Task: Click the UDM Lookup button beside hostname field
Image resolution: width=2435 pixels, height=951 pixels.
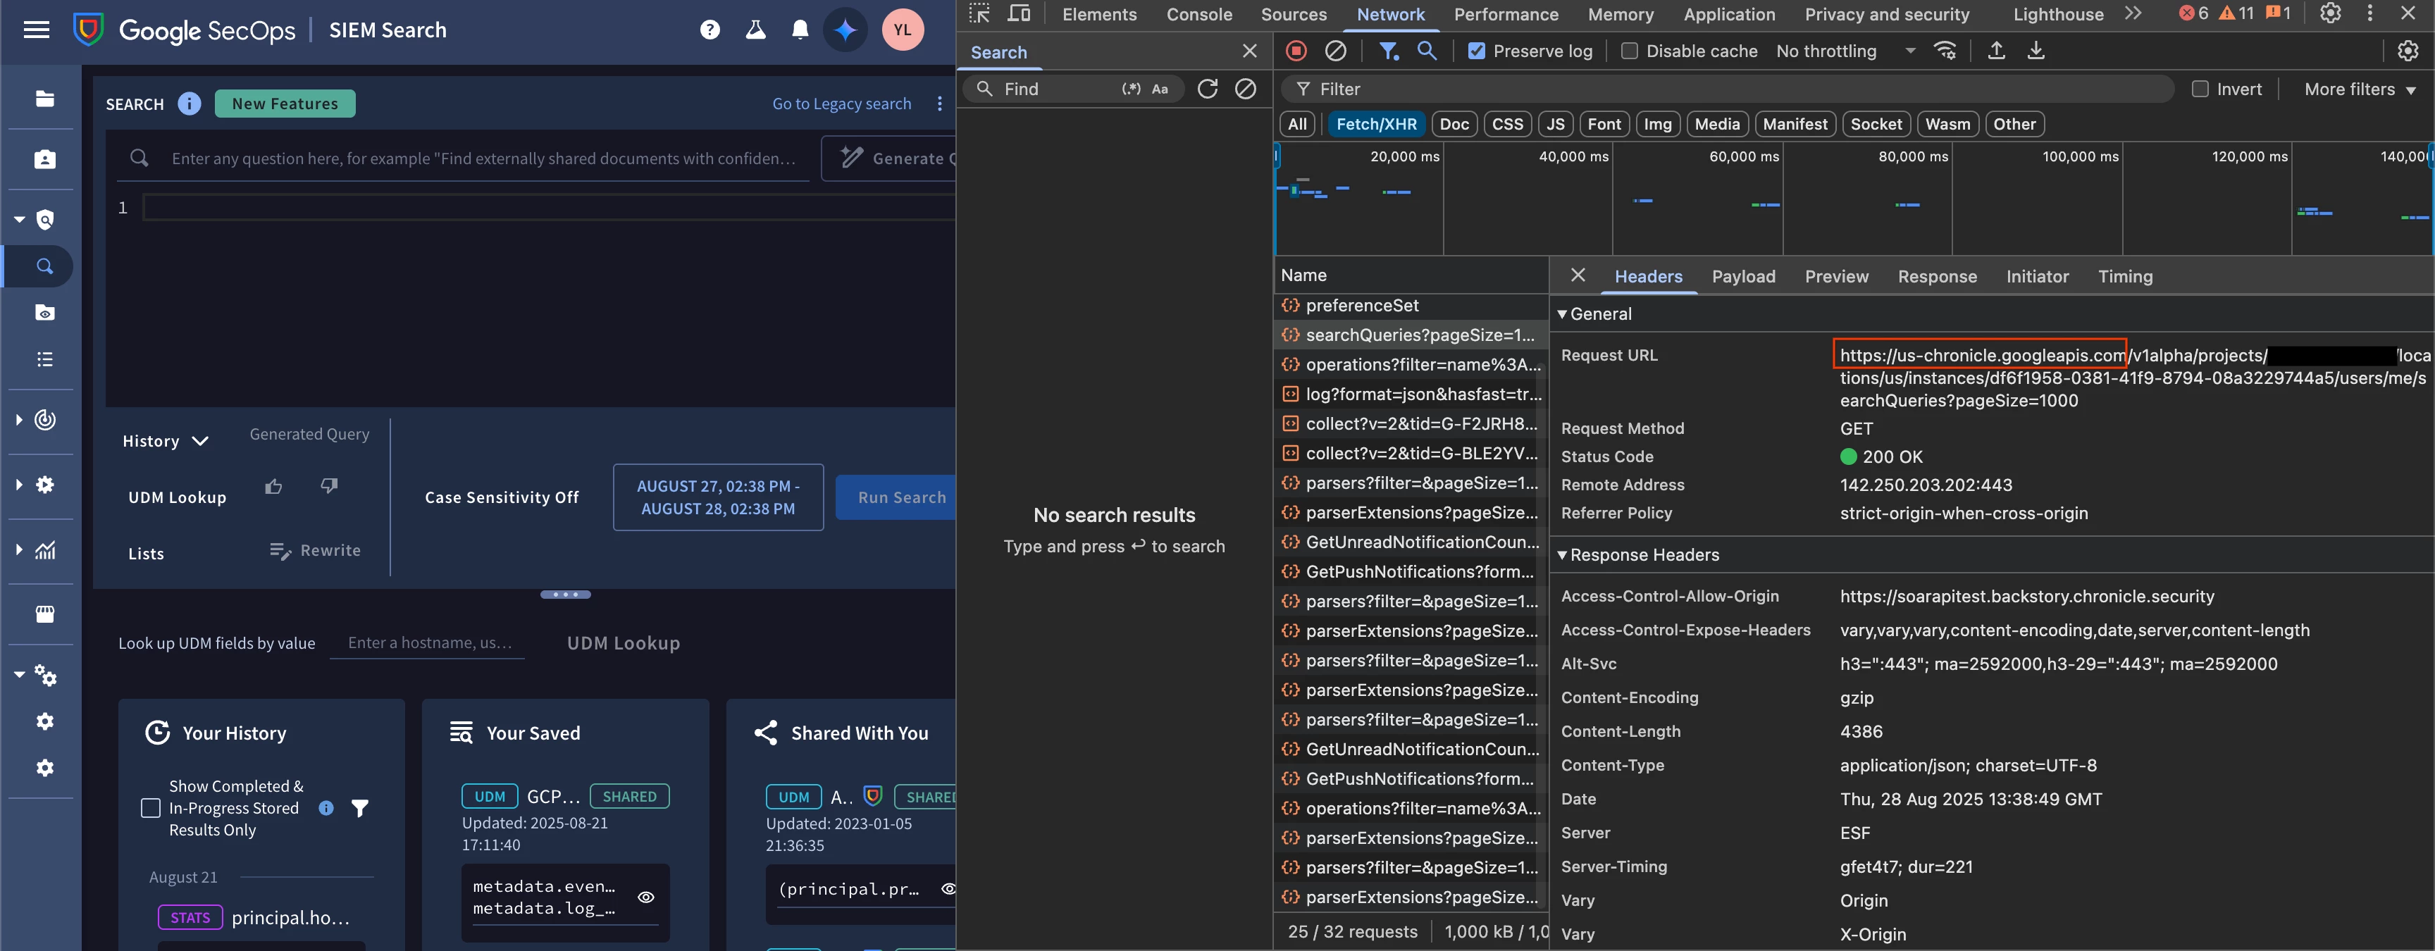Action: pos(623,643)
